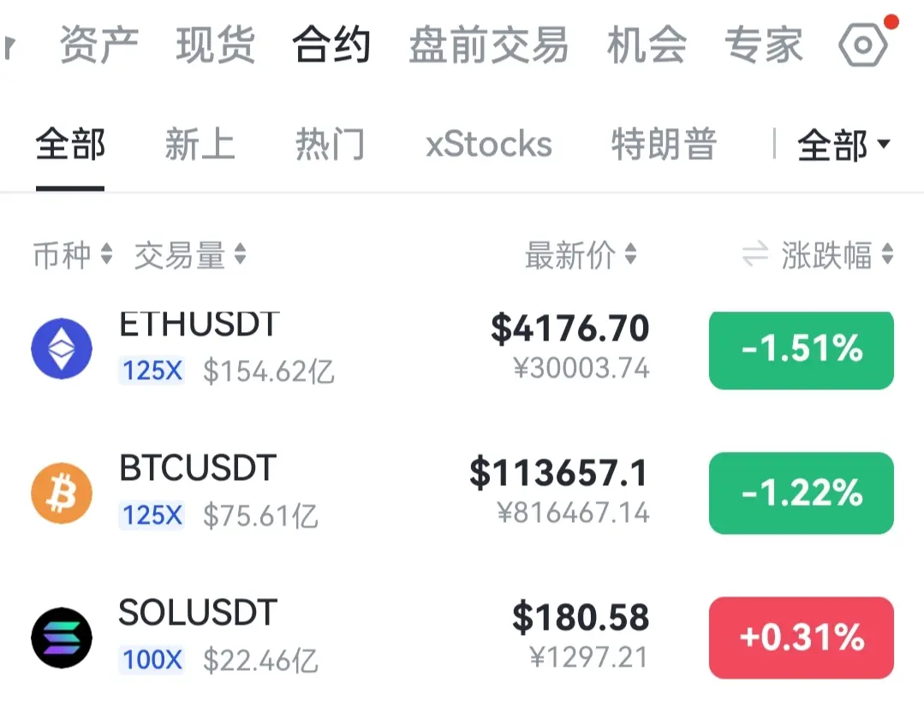Open the BTCUSDT contract row

462,493
